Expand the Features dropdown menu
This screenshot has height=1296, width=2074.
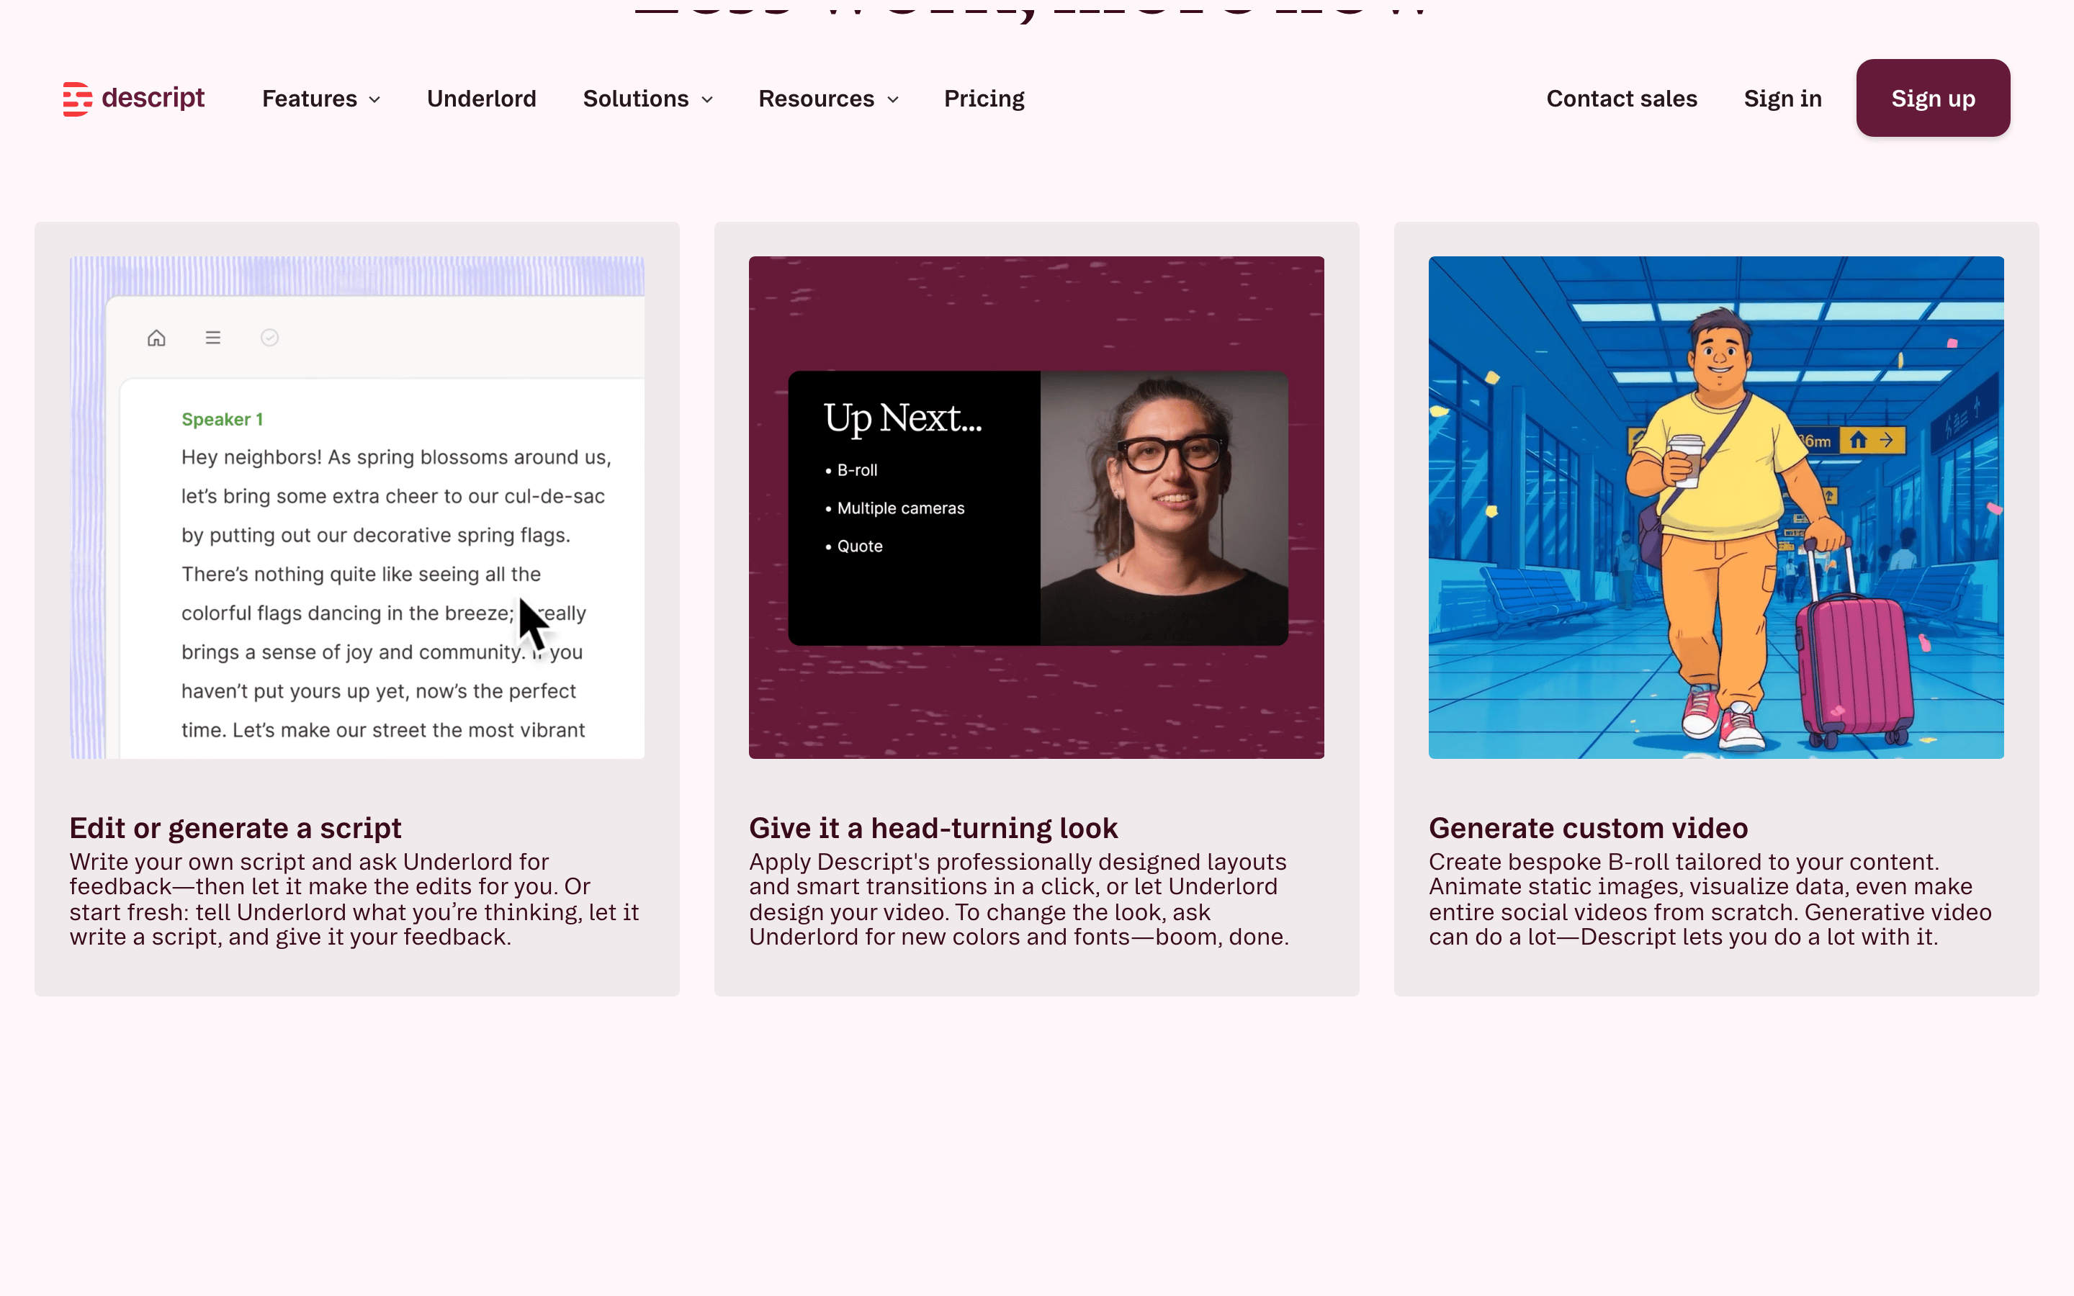click(321, 99)
